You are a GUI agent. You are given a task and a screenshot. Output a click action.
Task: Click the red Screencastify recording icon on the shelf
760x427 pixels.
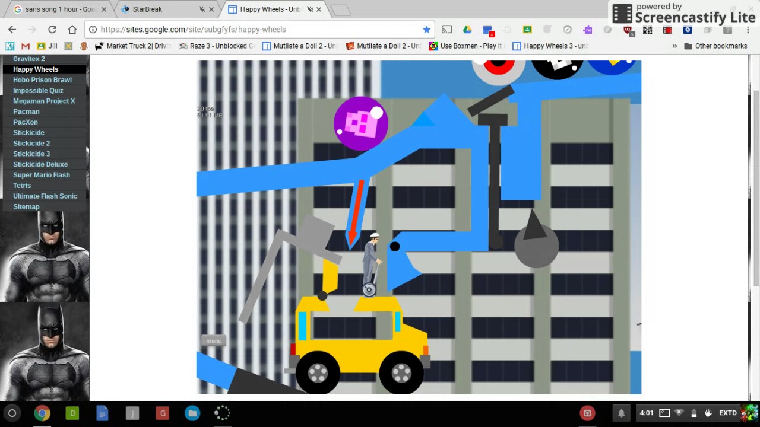587,413
